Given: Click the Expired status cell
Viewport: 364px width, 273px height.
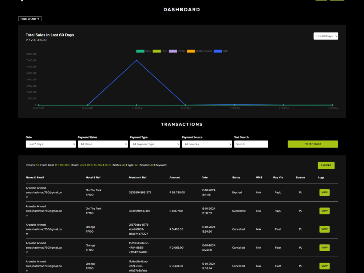Looking at the screenshot, I should 237,193.
